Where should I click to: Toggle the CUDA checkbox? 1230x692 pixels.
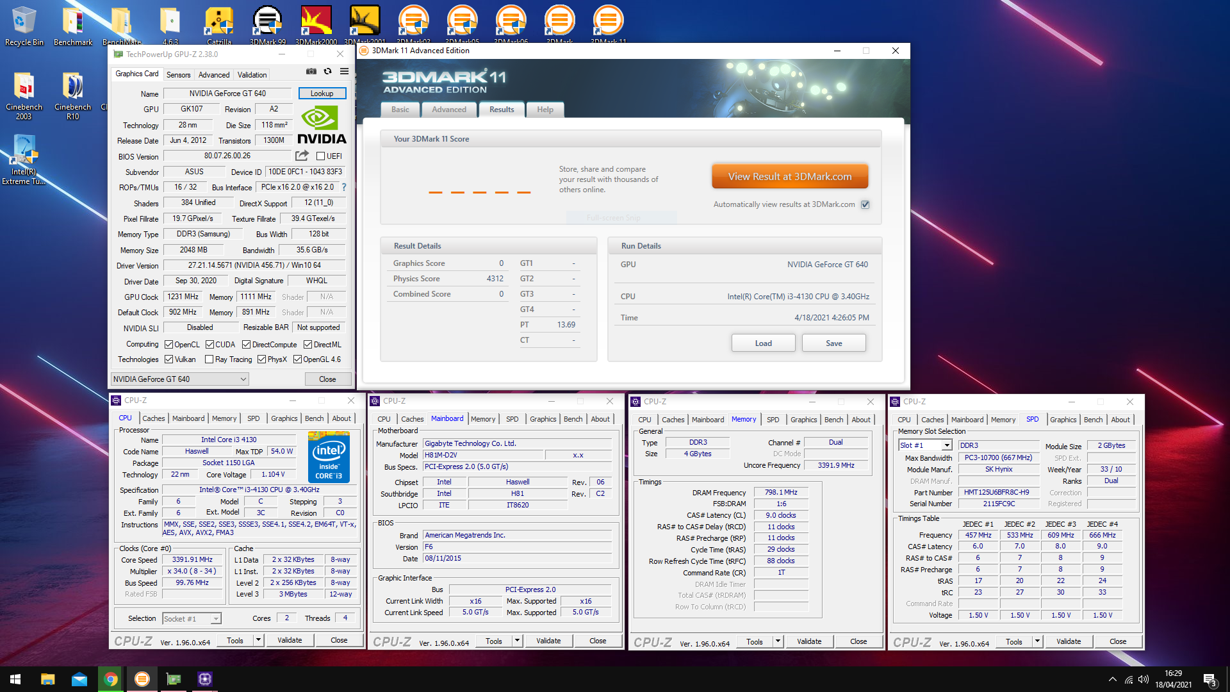point(209,345)
